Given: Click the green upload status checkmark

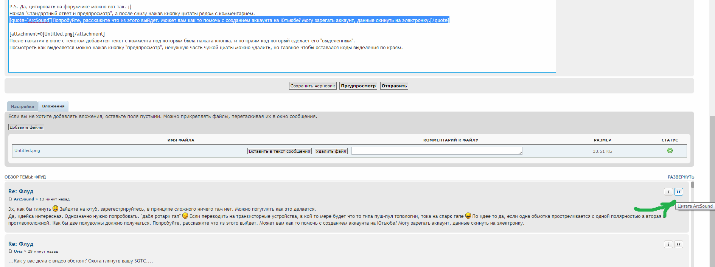Looking at the screenshot, I should click(x=670, y=151).
